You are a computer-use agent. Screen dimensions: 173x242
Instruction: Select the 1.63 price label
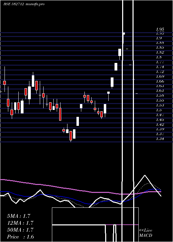[160, 86]
